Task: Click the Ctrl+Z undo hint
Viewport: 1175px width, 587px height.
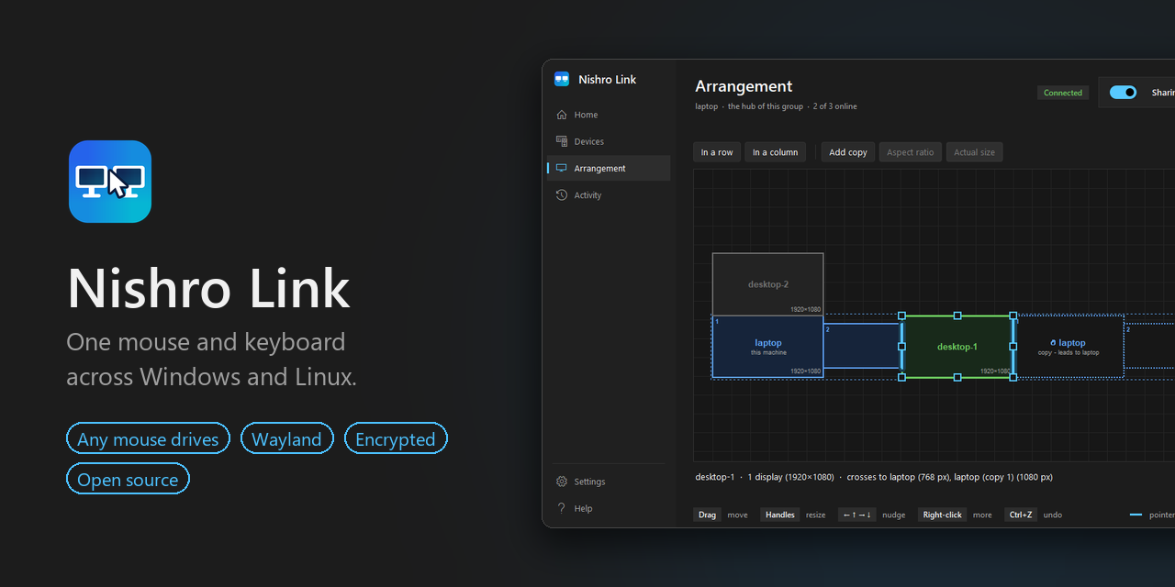Action: pos(1021,515)
